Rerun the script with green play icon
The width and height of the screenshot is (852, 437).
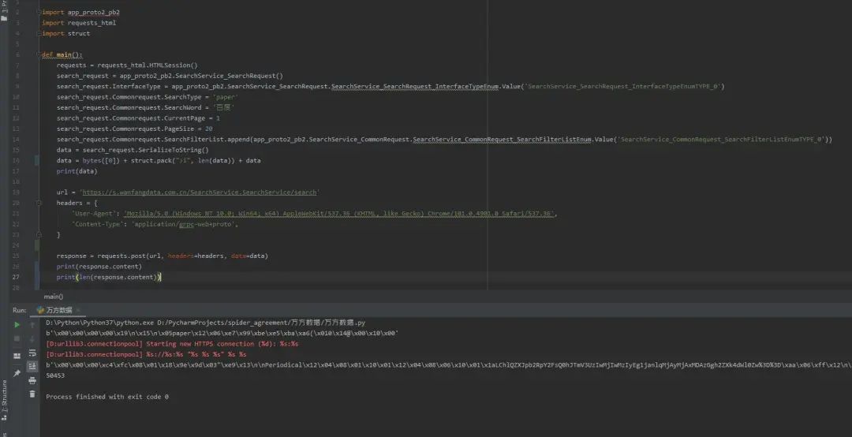click(x=17, y=325)
